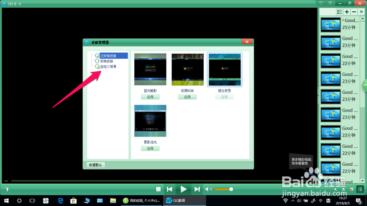This screenshot has width=367, height=206.
Task: Open the Wi-Fi network tray icon
Action: coord(286,201)
